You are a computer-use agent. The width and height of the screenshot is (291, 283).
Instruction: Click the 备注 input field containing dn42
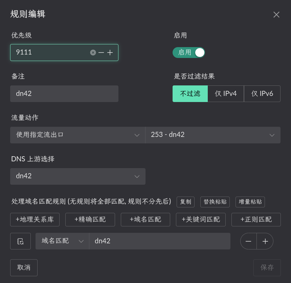64,94
